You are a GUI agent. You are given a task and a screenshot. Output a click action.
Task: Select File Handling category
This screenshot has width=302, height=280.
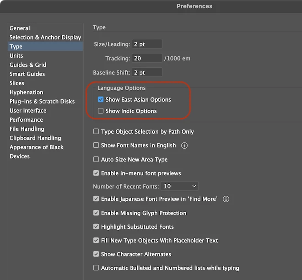click(27, 129)
